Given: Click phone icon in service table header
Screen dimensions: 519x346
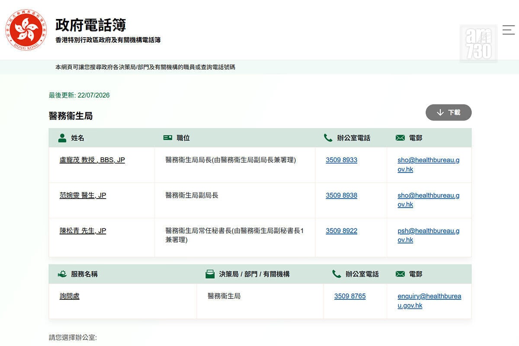Looking at the screenshot, I should pos(336,274).
